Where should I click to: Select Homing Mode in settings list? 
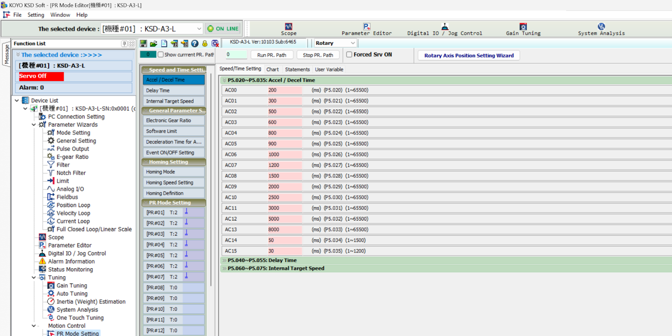coord(174,172)
